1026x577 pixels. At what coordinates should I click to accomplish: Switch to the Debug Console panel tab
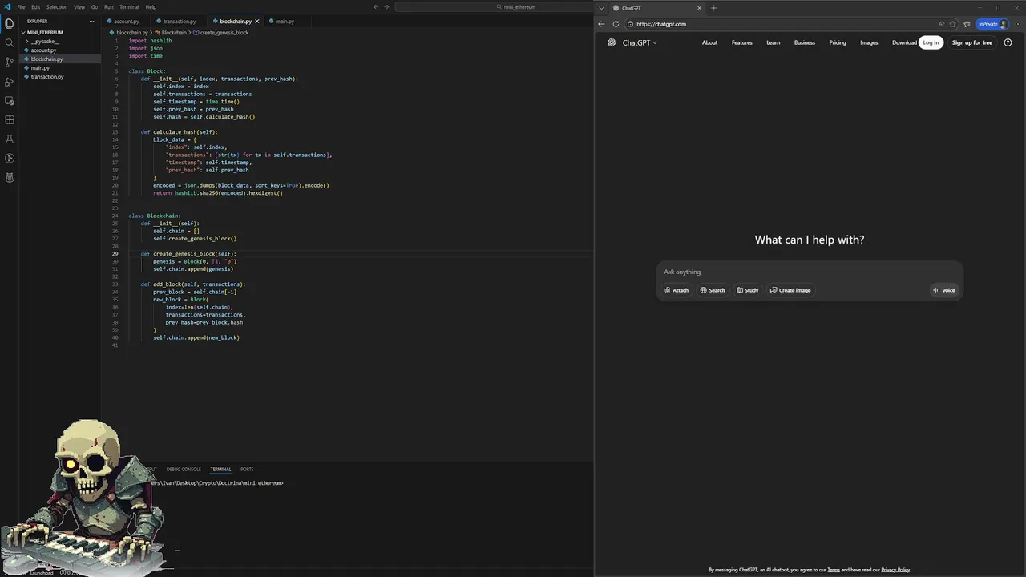[x=184, y=470]
